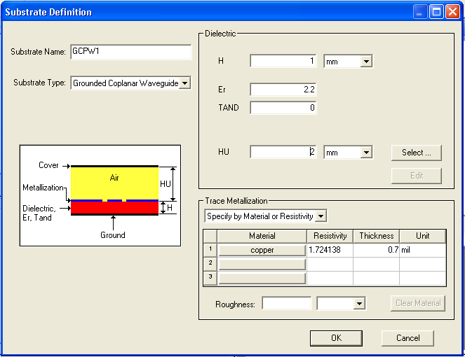Select the Thickness cell showing 0.7
465x357 pixels.
tap(376, 250)
